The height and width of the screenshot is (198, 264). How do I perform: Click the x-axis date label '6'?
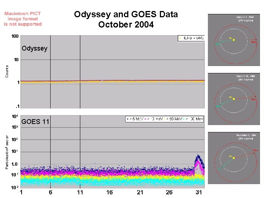coord(51,192)
